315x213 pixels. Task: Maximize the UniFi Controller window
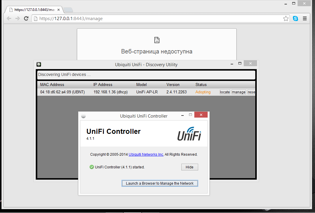tap(190, 115)
